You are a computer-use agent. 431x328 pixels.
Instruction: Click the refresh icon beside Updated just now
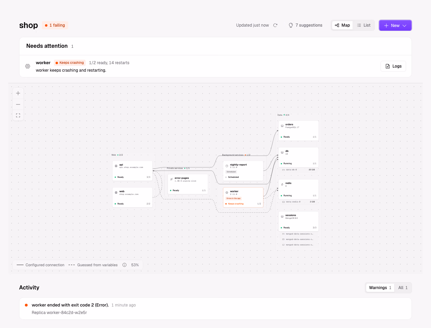[275, 25]
